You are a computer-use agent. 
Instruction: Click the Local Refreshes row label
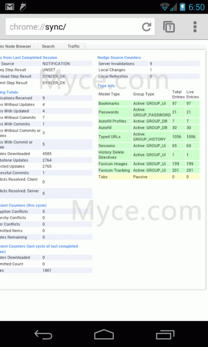(x=113, y=77)
